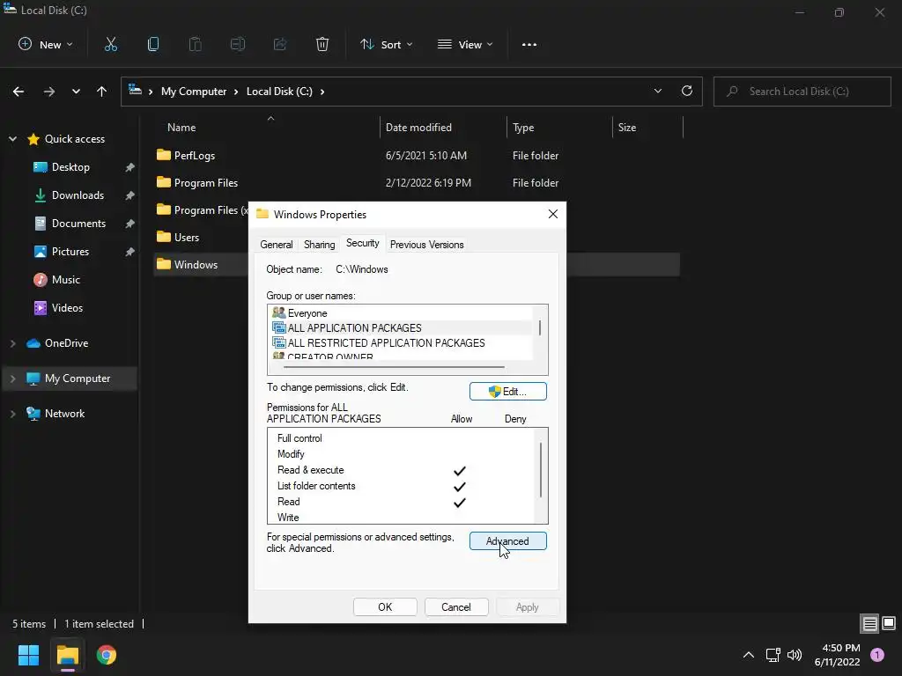Go forward with the right arrow
This screenshot has height=676, width=902.
click(49, 92)
